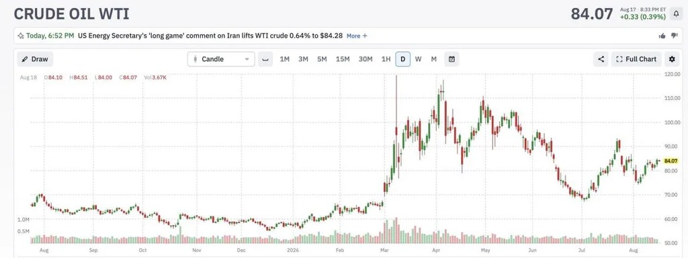Screen dimensions: 688x258
Task: Open the chart share icon
Action: coord(601,59)
